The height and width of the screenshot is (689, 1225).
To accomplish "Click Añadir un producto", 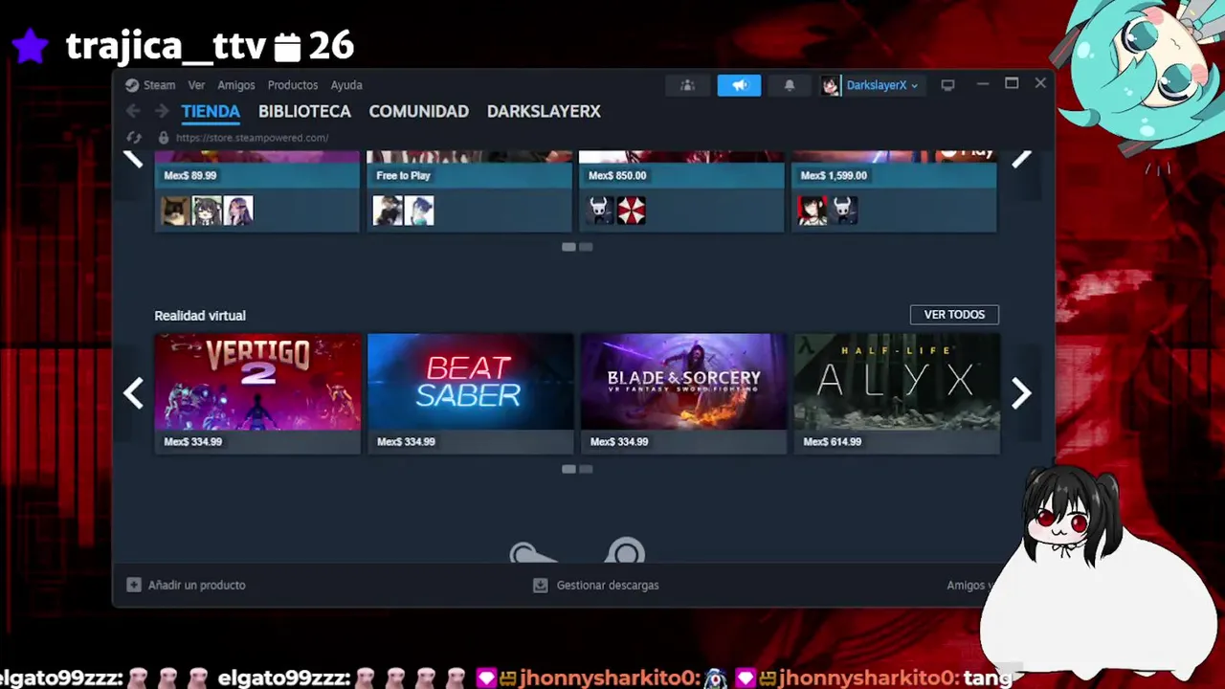I will tap(196, 585).
